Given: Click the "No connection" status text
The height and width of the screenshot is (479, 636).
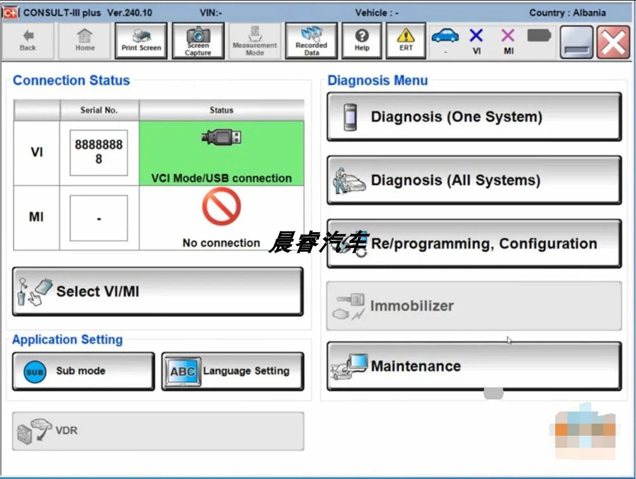Looking at the screenshot, I should click(x=222, y=243).
